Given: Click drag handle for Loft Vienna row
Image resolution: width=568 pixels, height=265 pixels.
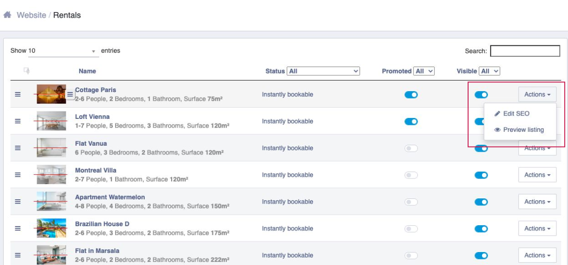Looking at the screenshot, I should (18, 121).
